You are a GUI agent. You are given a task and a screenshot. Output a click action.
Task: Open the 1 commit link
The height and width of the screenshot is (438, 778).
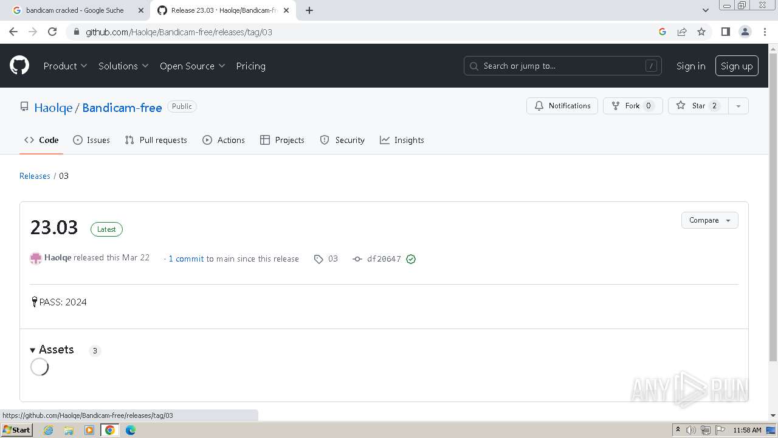coord(186,259)
